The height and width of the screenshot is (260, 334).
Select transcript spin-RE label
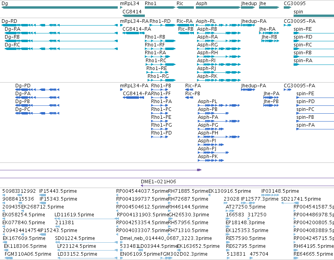point(303,29)
